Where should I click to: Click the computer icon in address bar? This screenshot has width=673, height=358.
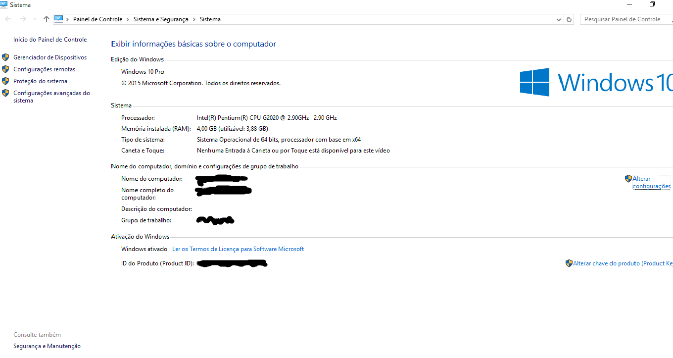59,19
